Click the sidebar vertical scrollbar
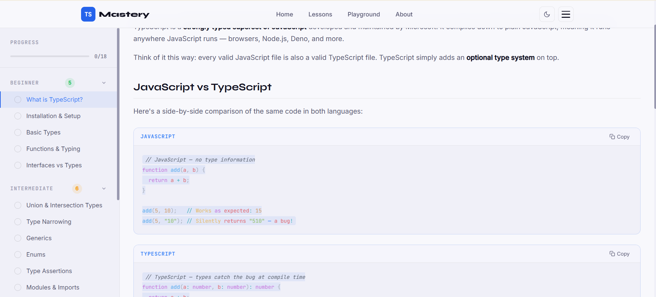 point(118,113)
